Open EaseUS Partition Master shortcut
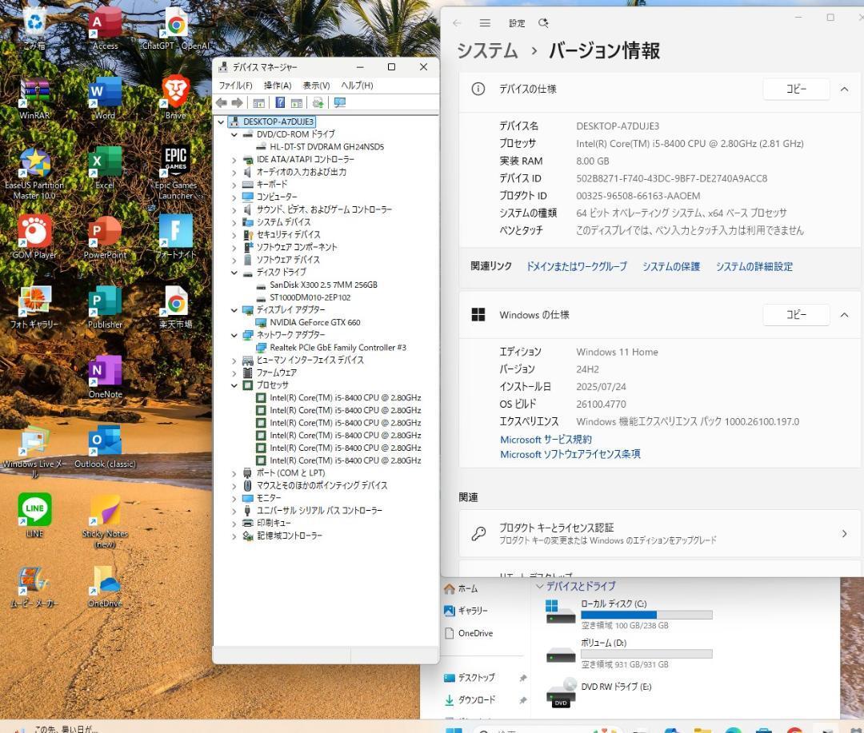Screen dimensions: 864x733 [34, 173]
